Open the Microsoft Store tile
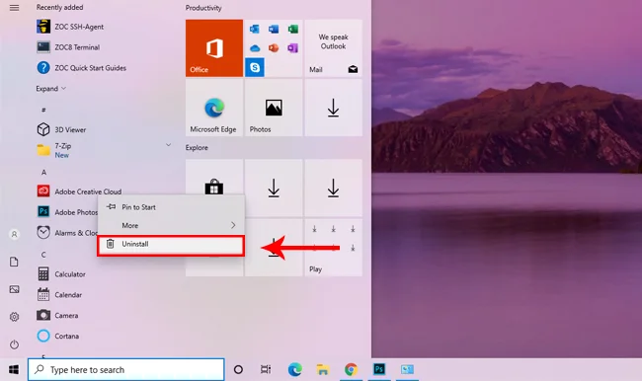The height and width of the screenshot is (381, 642). click(x=214, y=188)
